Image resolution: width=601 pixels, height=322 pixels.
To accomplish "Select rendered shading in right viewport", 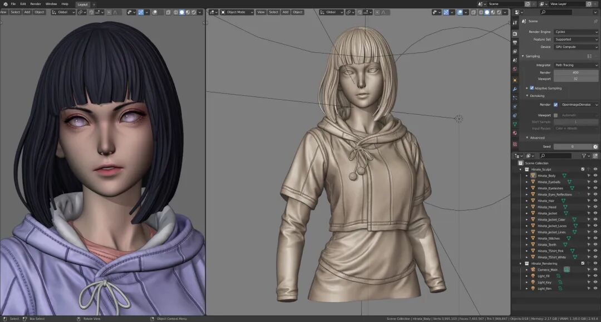I will (499, 12).
